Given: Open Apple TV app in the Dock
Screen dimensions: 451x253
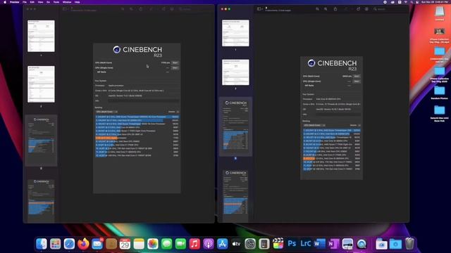Looking at the screenshot, I should 236,244.
